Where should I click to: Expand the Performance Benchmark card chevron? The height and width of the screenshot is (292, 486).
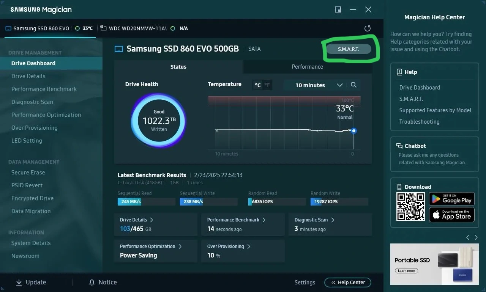click(x=264, y=220)
